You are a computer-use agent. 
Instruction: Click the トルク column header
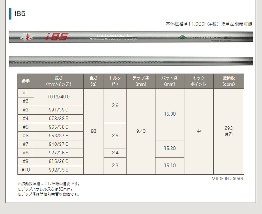pyautogui.click(x=115, y=81)
